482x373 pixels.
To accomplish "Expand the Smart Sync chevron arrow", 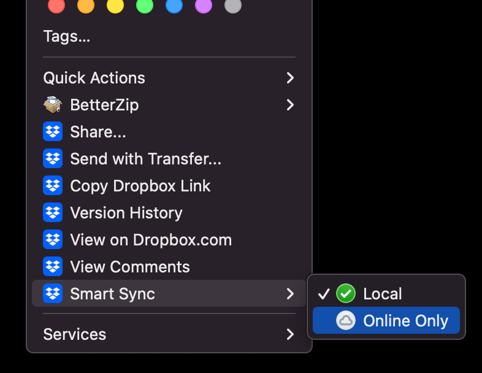I will click(x=290, y=294).
